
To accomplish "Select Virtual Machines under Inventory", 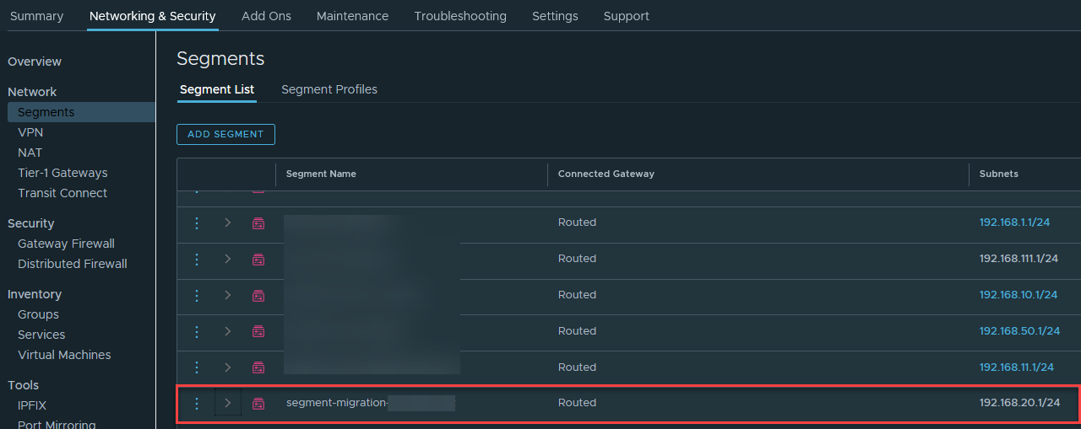I will pos(64,355).
